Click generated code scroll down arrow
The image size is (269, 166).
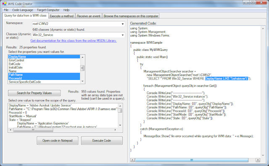[263, 155]
